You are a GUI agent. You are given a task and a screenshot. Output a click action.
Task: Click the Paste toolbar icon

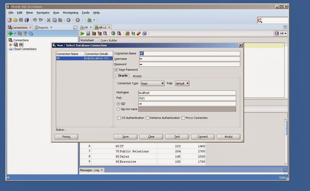pos(60,20)
